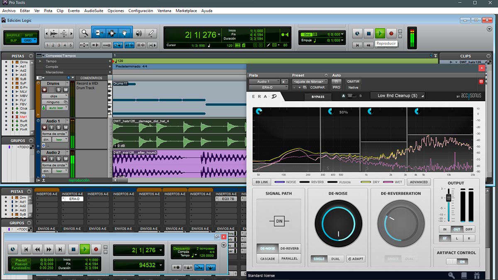
Task: Enable Shuffle edit mode
Action: (13, 35)
